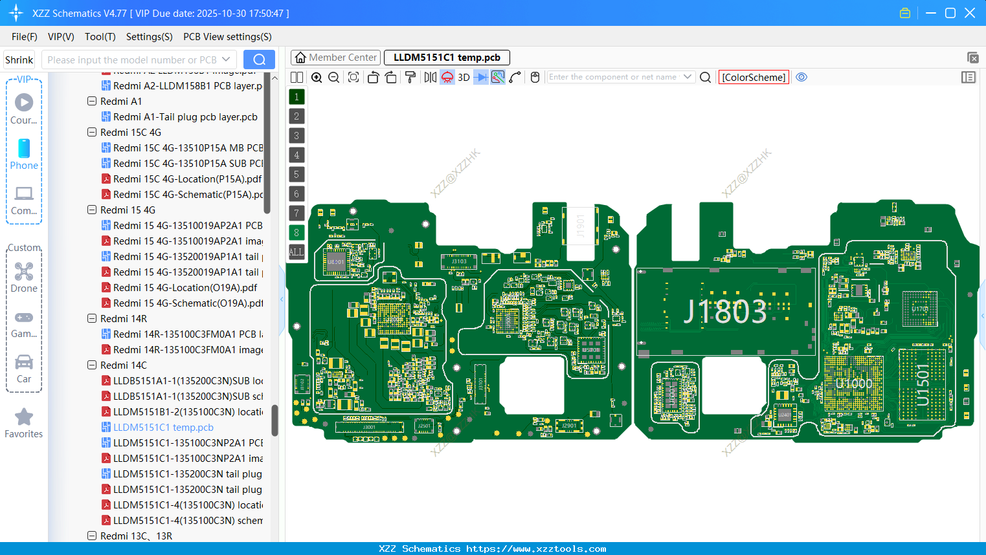Toggle the red component highlight lamp tool

click(447, 77)
